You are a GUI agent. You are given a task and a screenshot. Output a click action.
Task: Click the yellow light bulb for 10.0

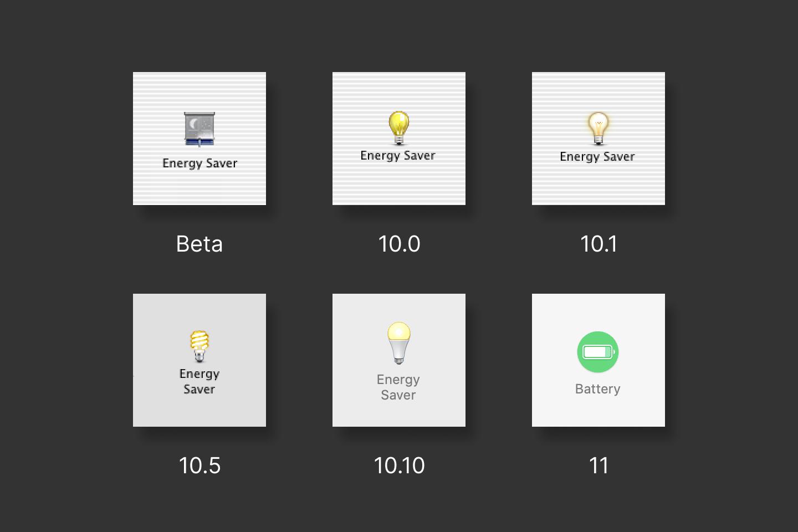point(399,127)
